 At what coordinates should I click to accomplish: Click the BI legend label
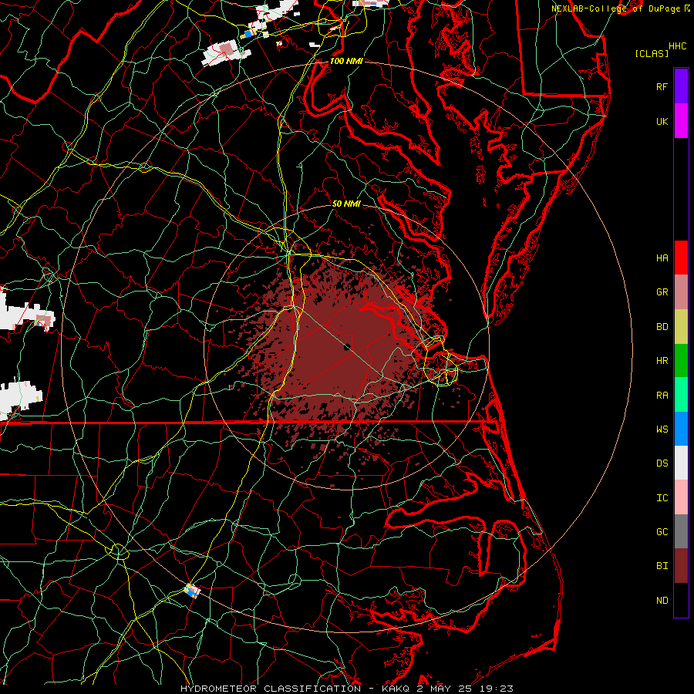click(x=662, y=566)
